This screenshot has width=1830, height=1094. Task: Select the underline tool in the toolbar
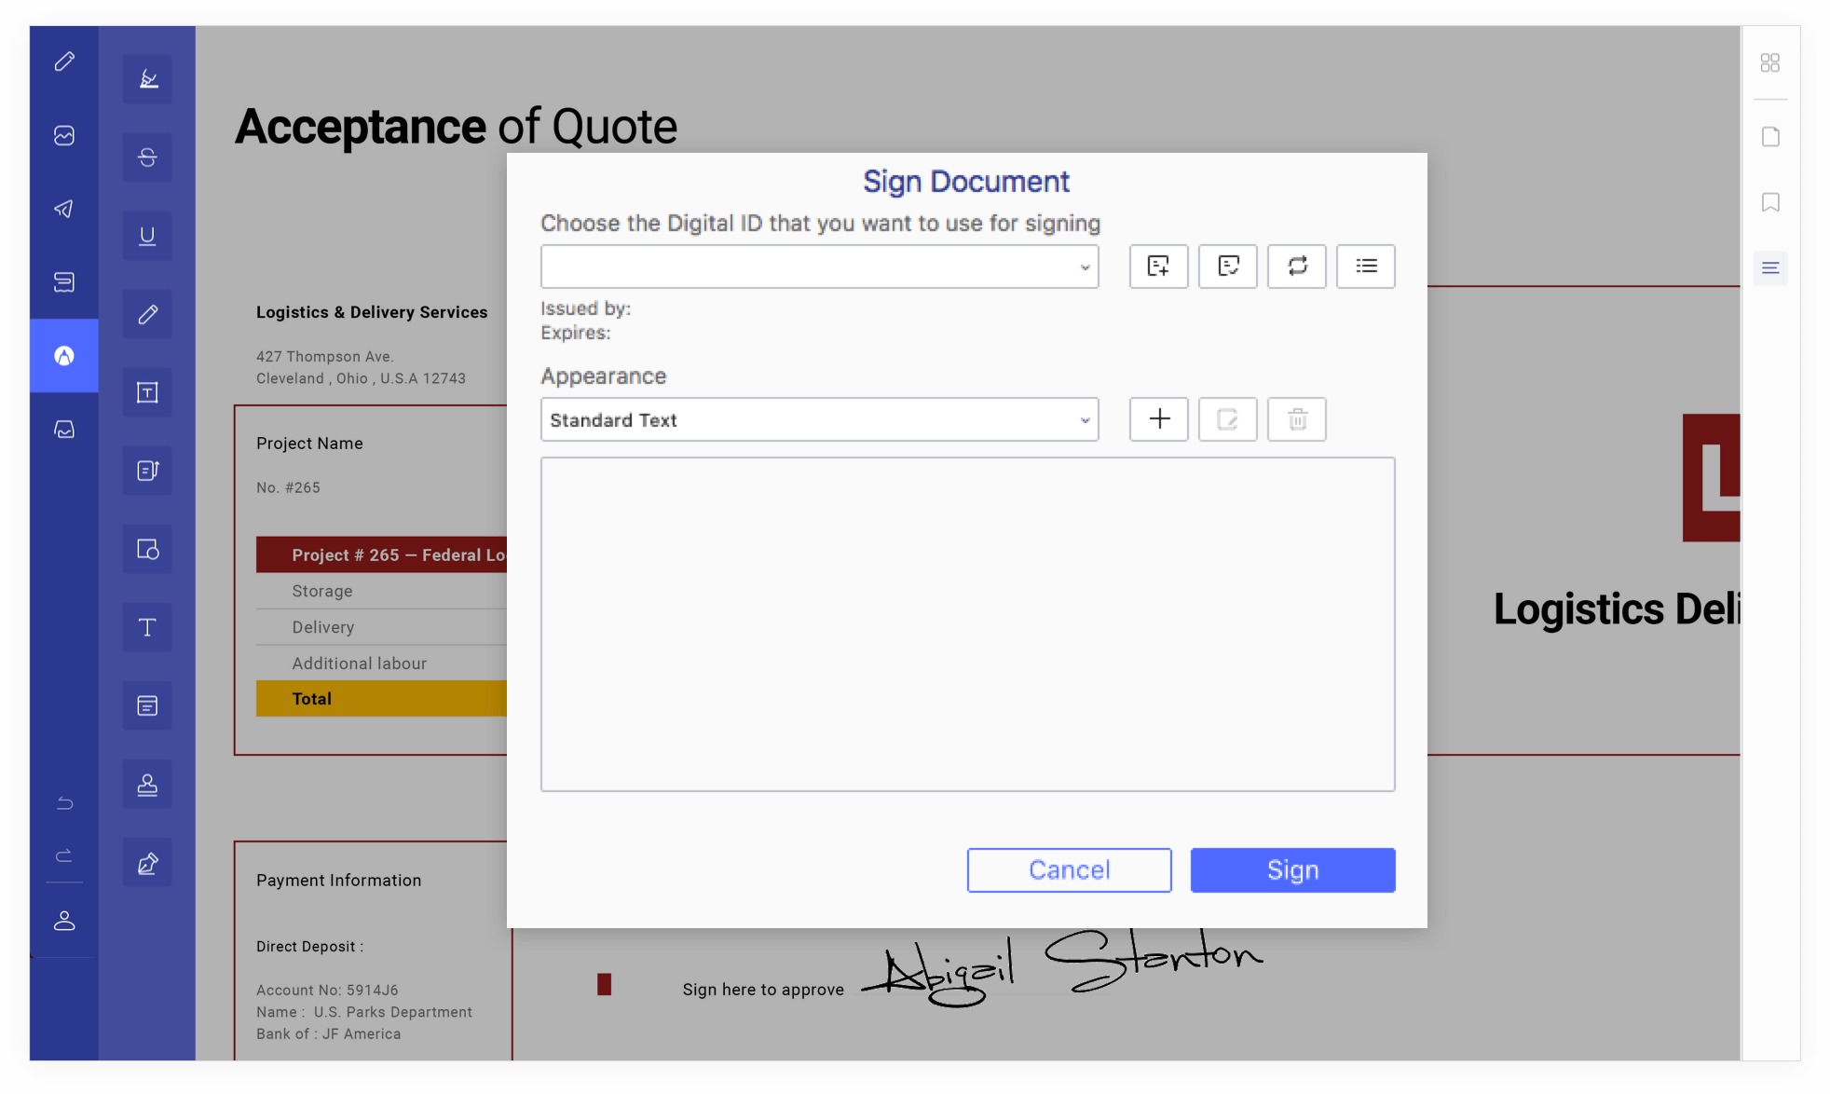pos(147,236)
